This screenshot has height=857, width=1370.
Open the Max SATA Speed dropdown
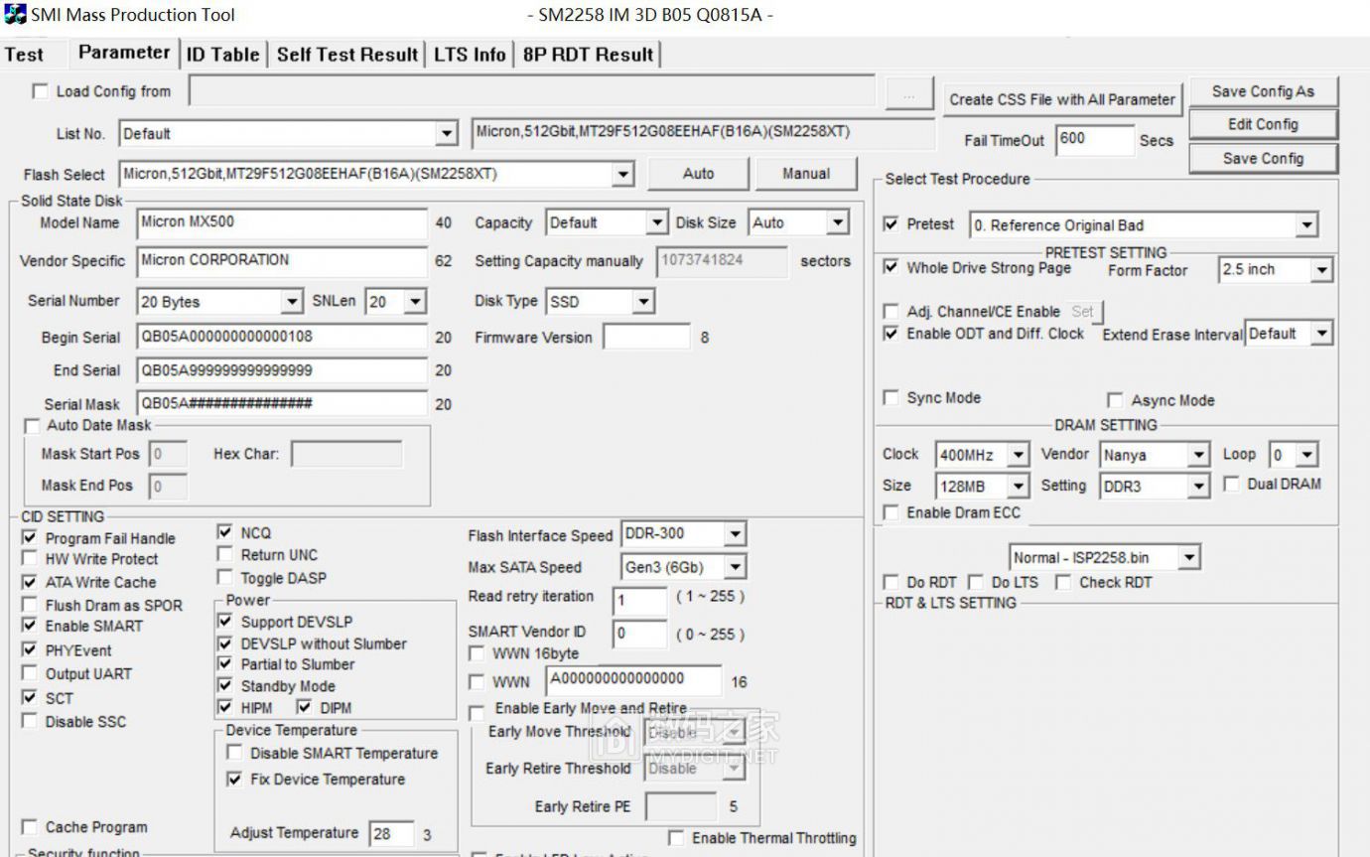(x=683, y=567)
